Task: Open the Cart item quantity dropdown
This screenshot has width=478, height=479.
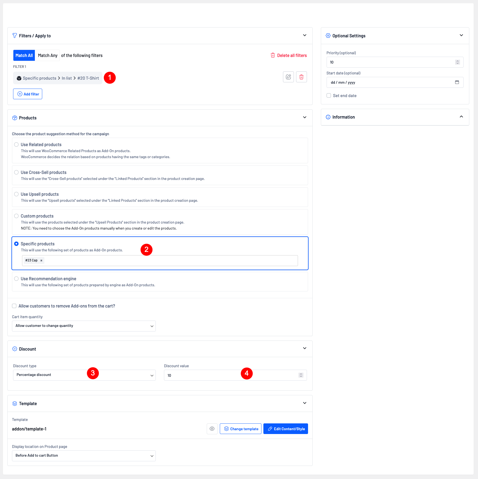Action: [84, 326]
